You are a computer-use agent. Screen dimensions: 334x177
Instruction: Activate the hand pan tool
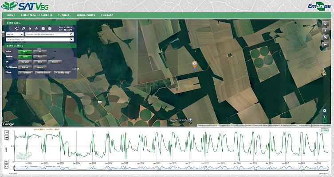[37, 28]
